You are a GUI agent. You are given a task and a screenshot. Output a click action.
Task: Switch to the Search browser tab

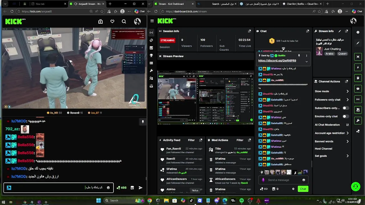pyautogui.click(x=217, y=4)
